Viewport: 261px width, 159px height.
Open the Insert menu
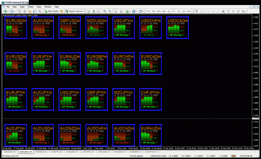click(x=22, y=7)
